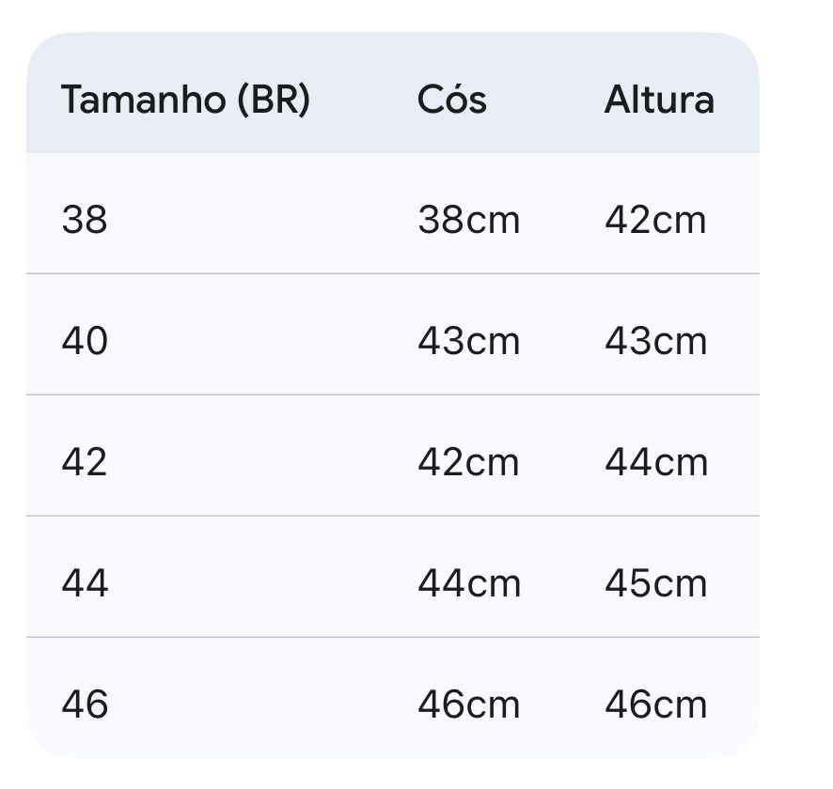This screenshot has height=789, width=833.
Task: Click the Altura value for size 38
Action: pos(655,221)
